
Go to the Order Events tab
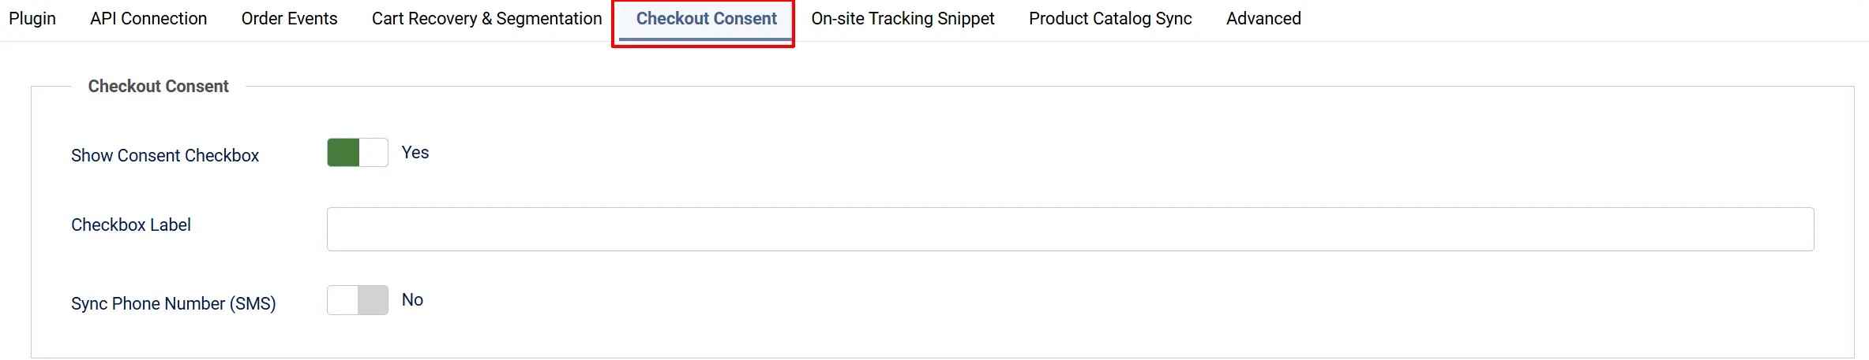(289, 18)
